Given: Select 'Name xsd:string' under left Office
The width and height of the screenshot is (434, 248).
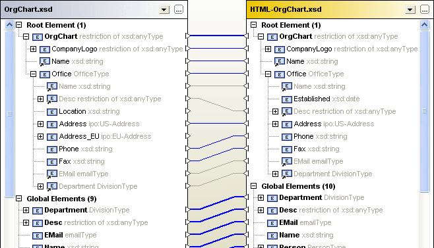Looking at the screenshot, I should 84,86.
